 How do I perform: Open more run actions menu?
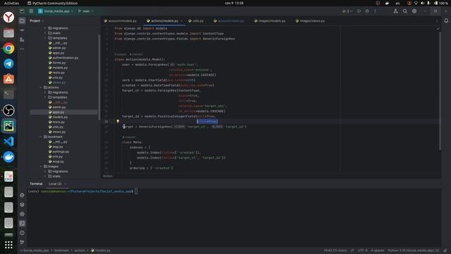pyautogui.click(x=375, y=11)
